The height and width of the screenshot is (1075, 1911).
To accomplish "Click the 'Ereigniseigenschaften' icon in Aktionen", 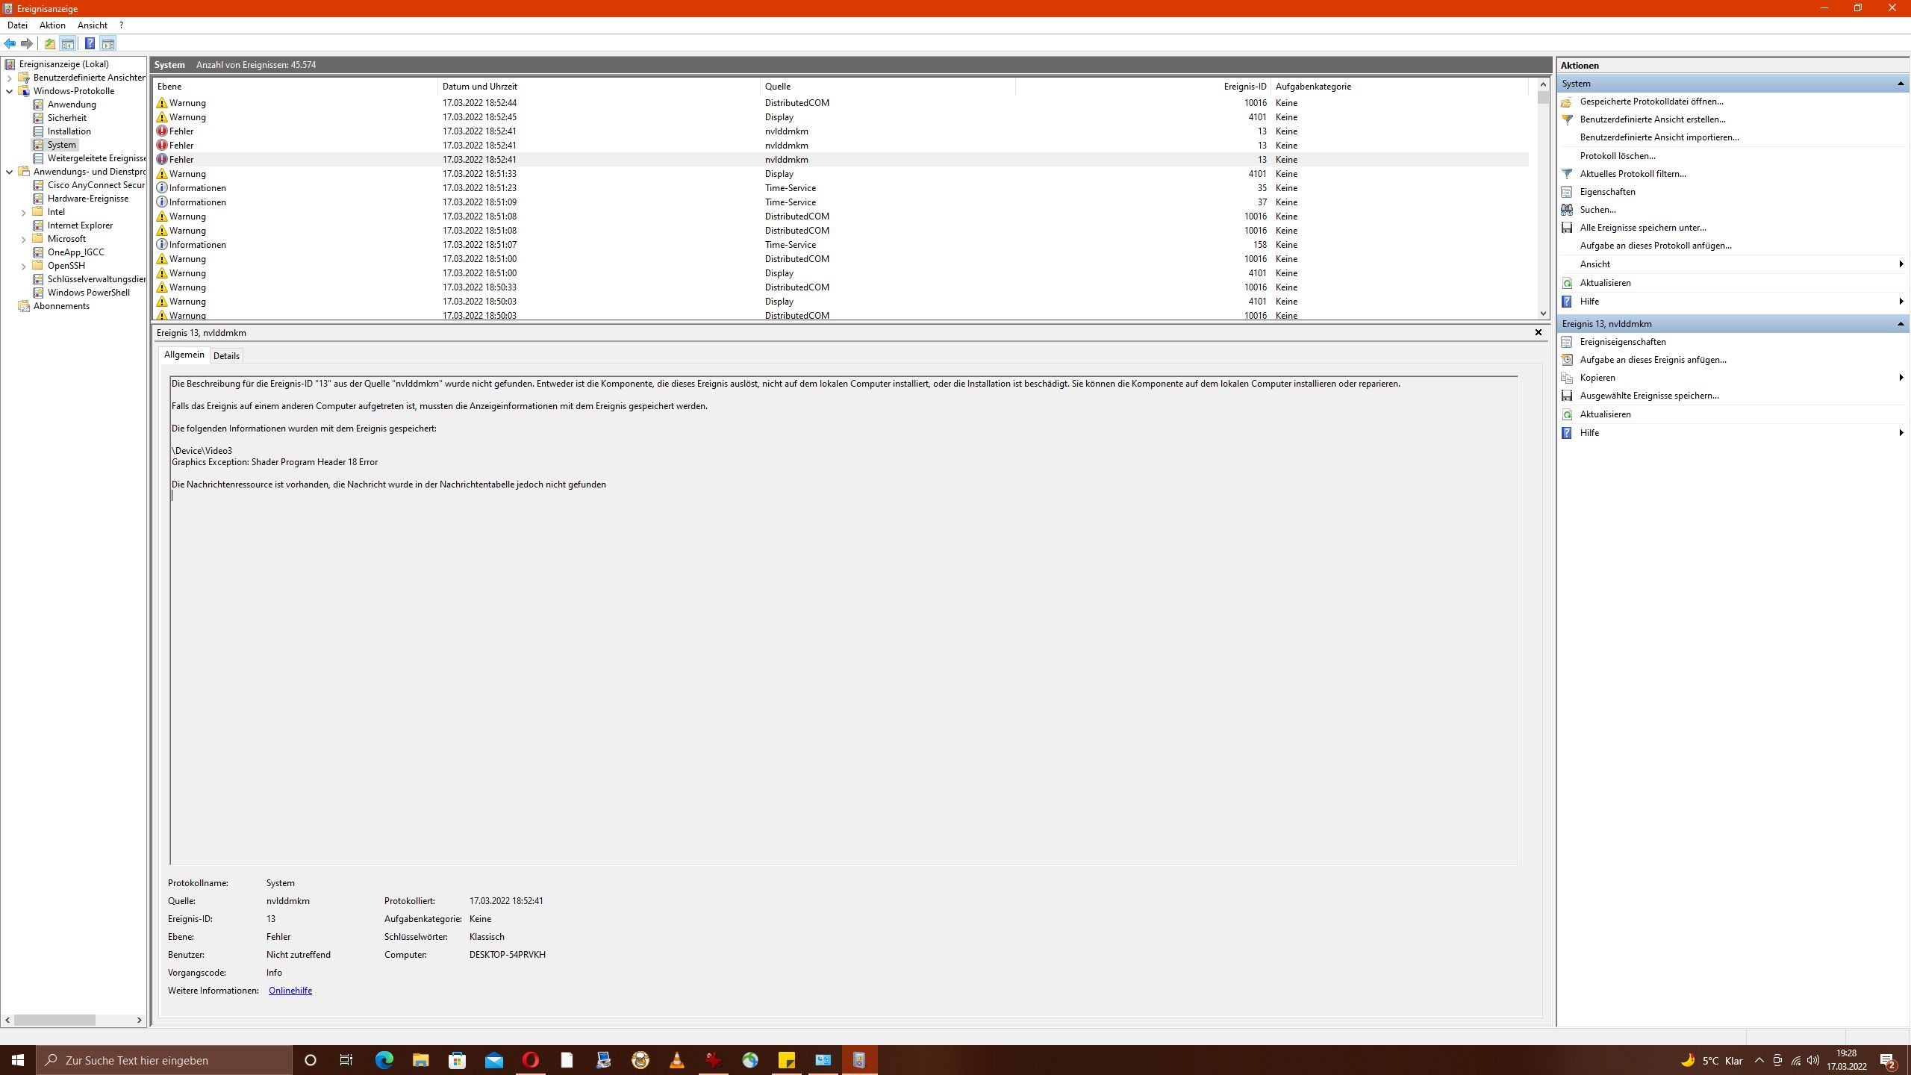I will coord(1567,342).
